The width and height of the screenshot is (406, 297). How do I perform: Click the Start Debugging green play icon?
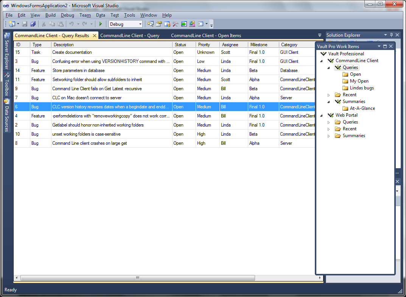coord(101,24)
